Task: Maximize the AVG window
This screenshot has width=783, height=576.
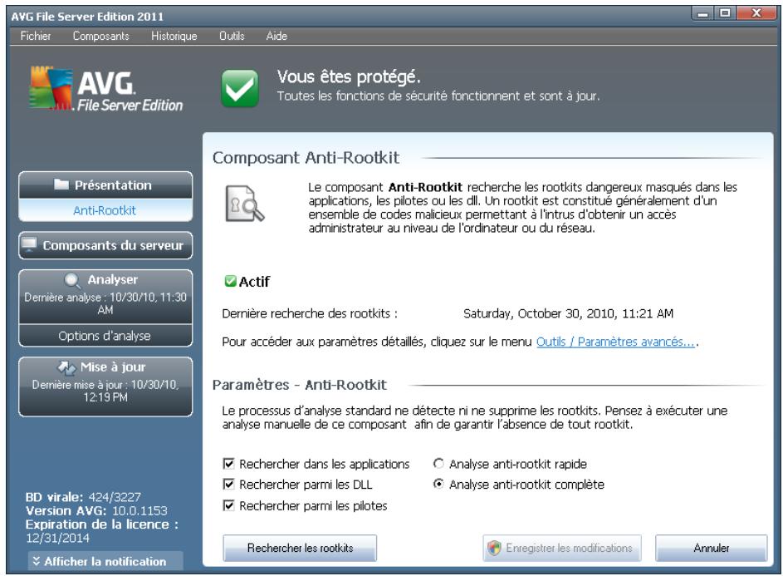Action: tap(725, 14)
